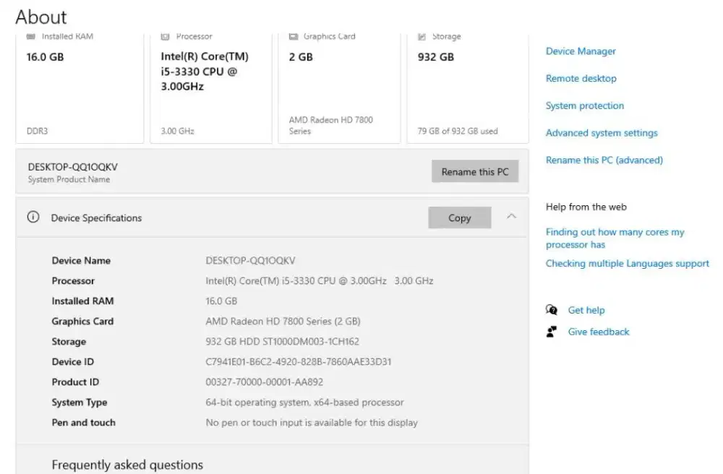
Task: Click the Installed RAM icon on the card
Action: tap(30, 36)
